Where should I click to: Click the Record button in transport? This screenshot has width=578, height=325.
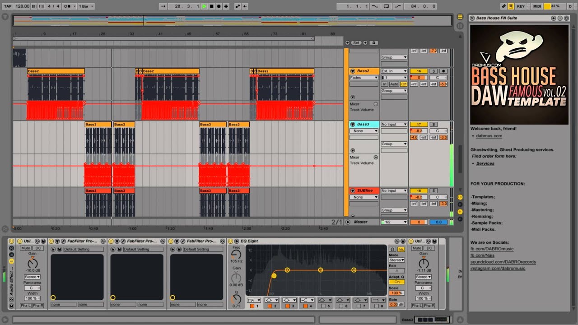pos(219,6)
